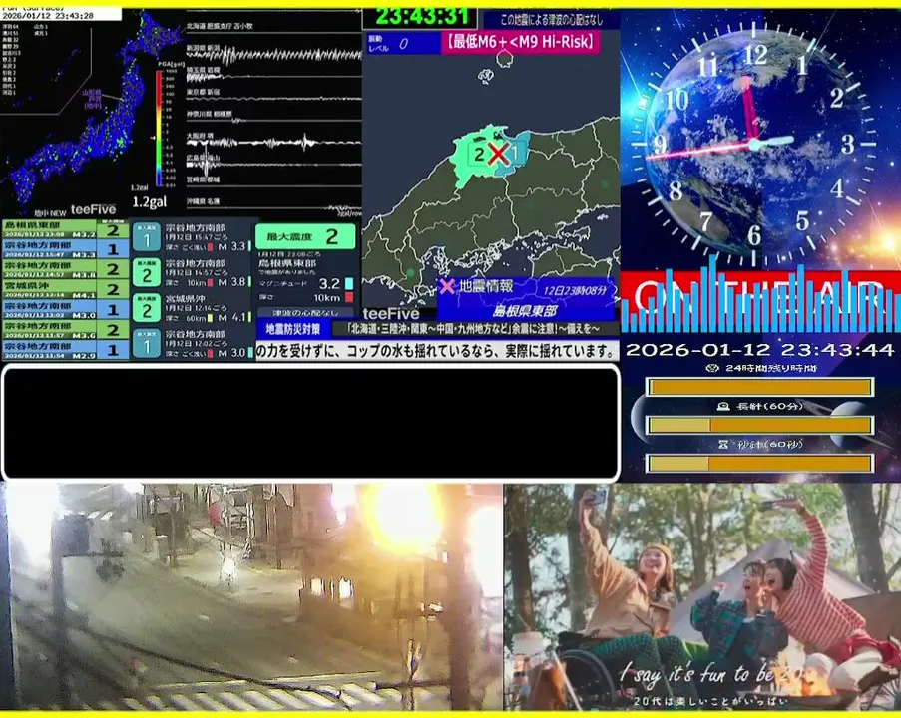Screen dimensions: 901x718
Task: Select the 宗谷地方南部 M3.3 row in history list
Action: (x=66, y=249)
